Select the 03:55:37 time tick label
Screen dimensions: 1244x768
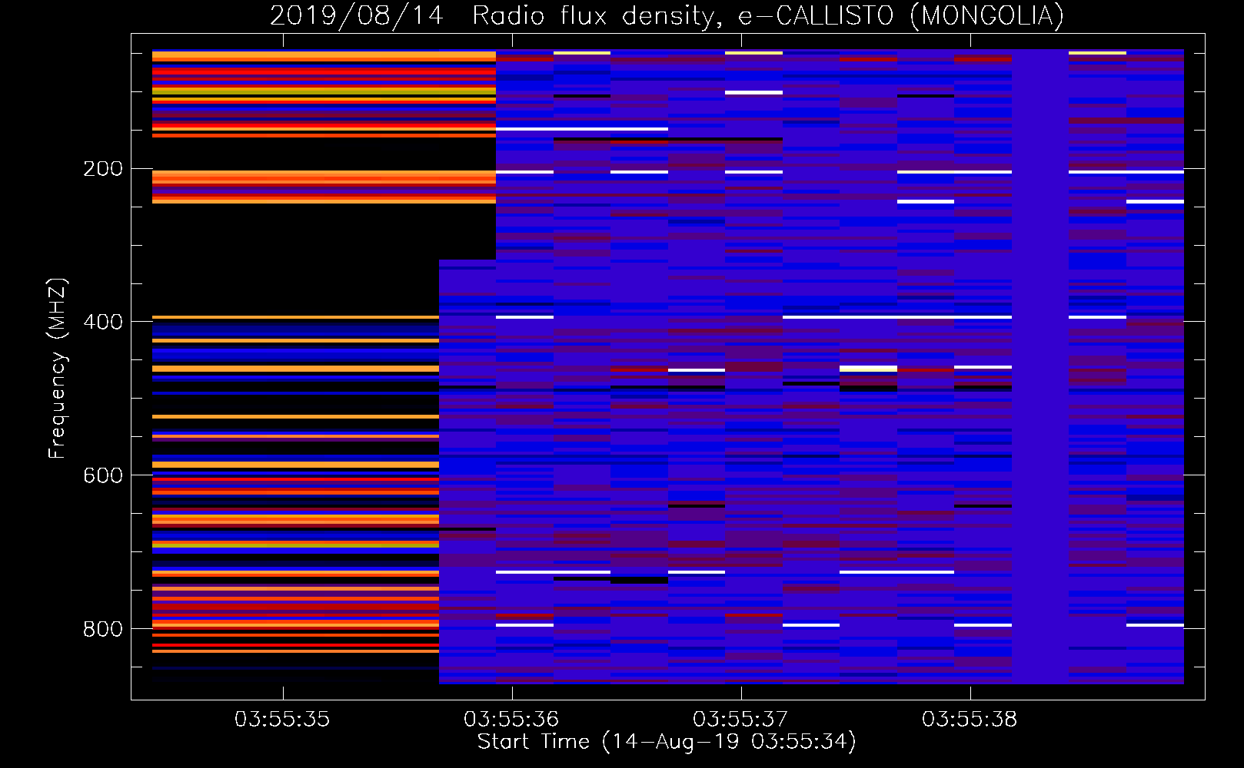pyautogui.click(x=740, y=720)
